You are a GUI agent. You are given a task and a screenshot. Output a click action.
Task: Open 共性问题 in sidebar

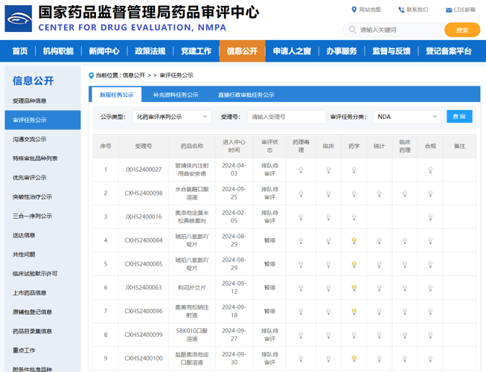[x=24, y=254]
